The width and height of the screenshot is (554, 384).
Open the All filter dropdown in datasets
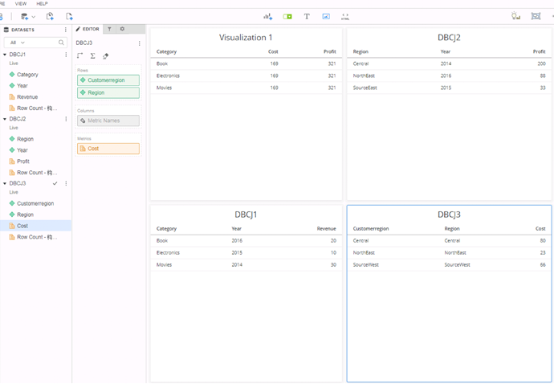coord(18,43)
